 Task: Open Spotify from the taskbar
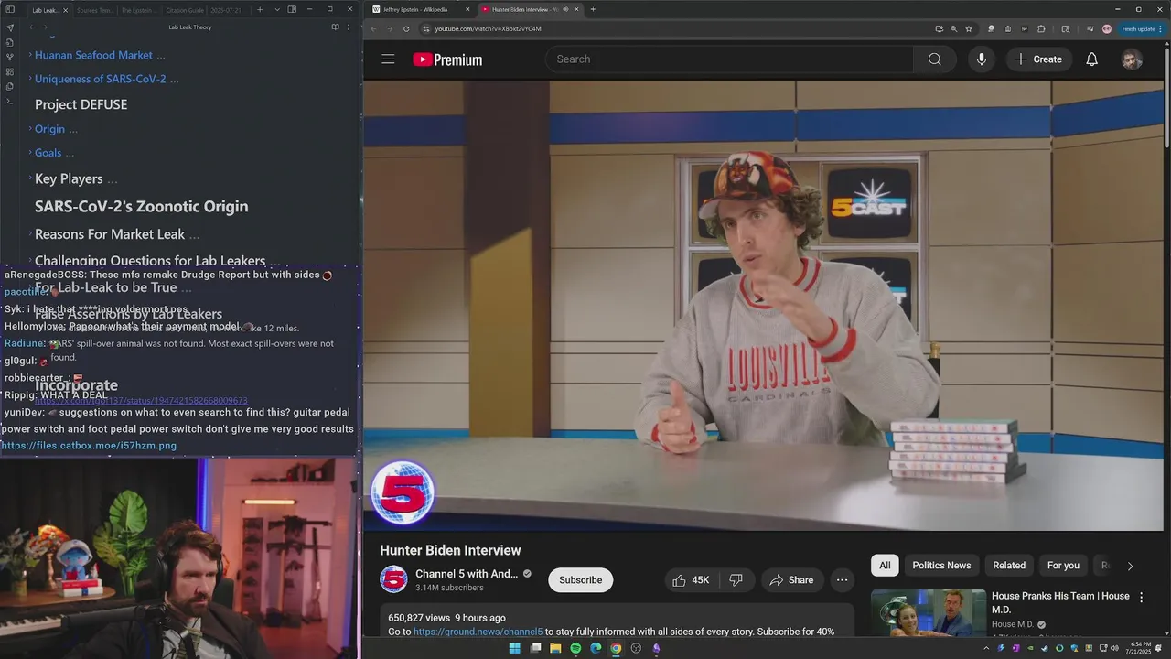click(x=575, y=648)
